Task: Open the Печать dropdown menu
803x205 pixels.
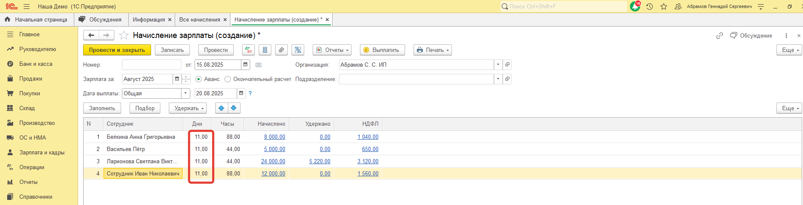Action: click(433, 50)
